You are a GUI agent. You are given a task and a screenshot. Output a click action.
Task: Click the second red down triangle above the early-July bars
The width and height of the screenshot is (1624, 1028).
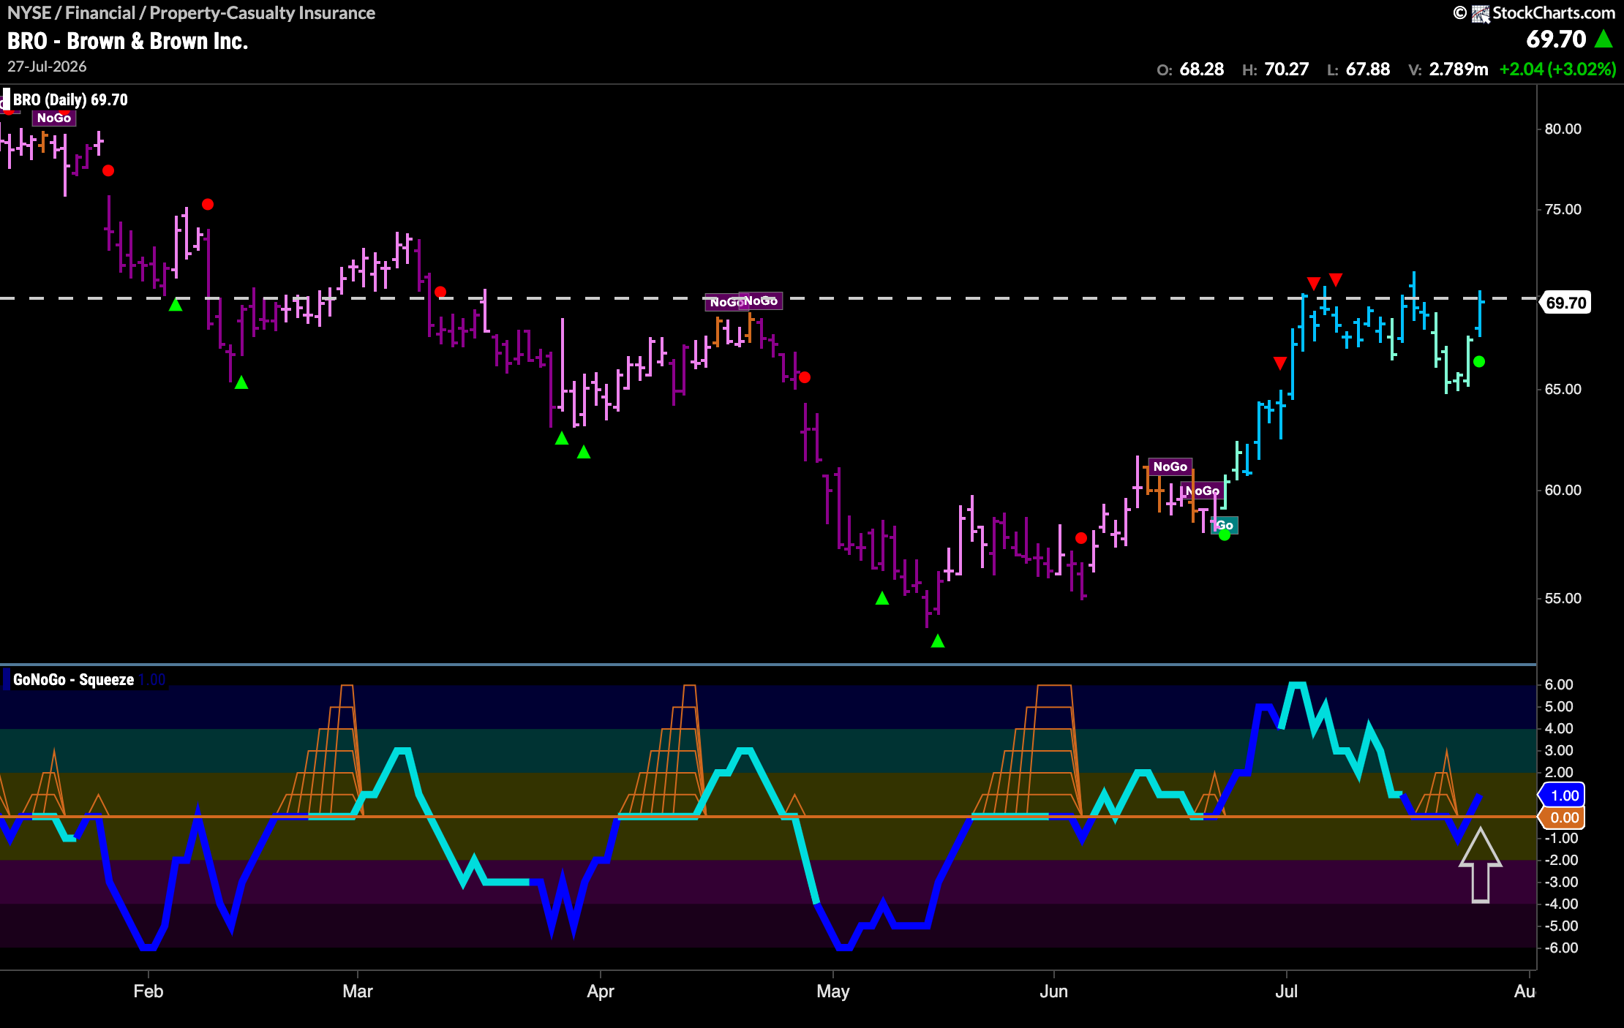[x=1336, y=279]
